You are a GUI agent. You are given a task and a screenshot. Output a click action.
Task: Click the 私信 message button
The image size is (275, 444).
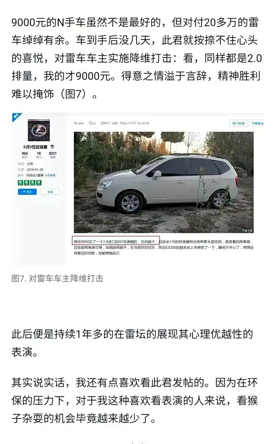click(50, 192)
